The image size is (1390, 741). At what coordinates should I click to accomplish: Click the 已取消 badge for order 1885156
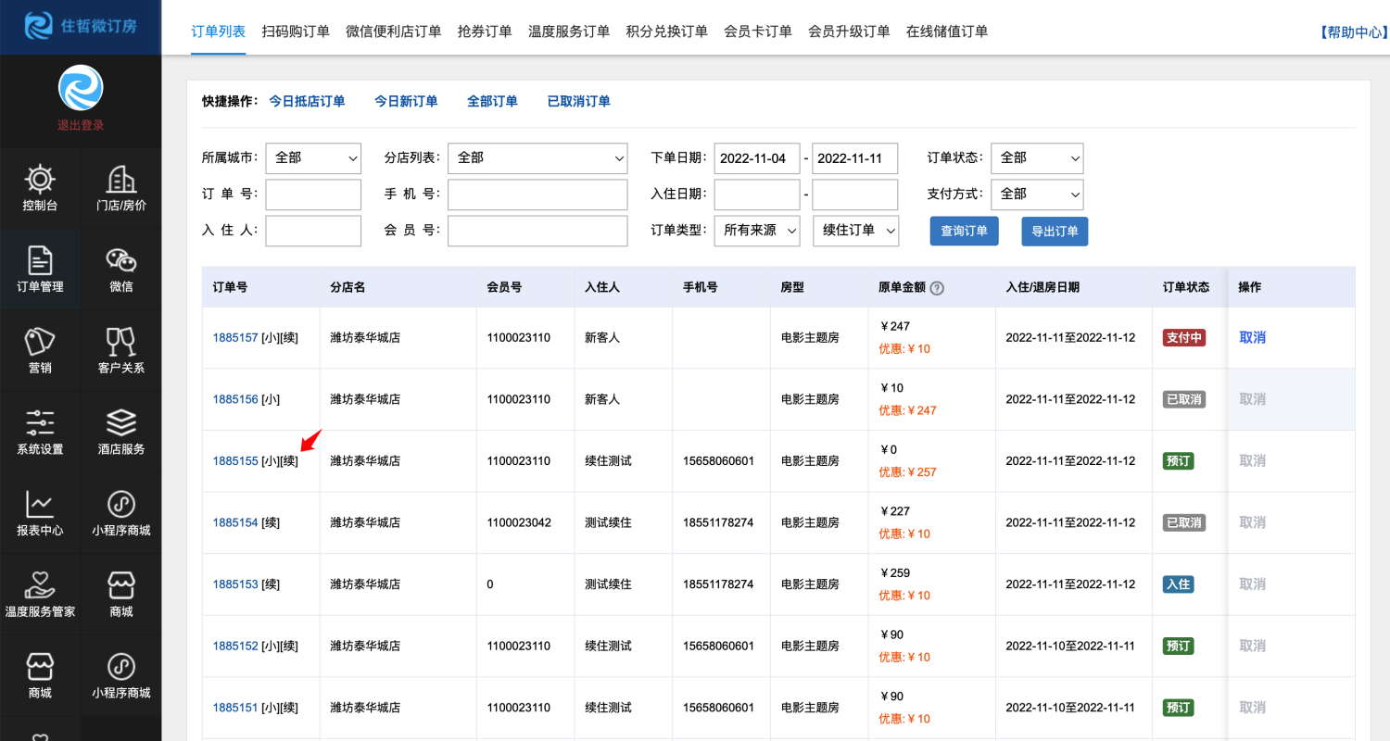click(1184, 399)
